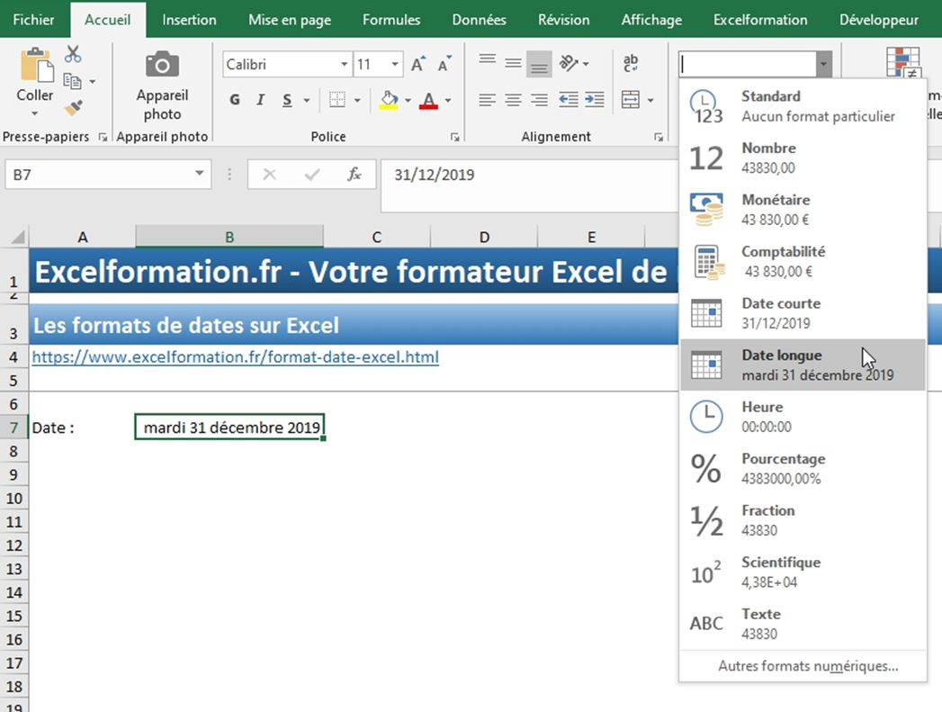
Task: Decrease indent icon
Action: (x=569, y=100)
